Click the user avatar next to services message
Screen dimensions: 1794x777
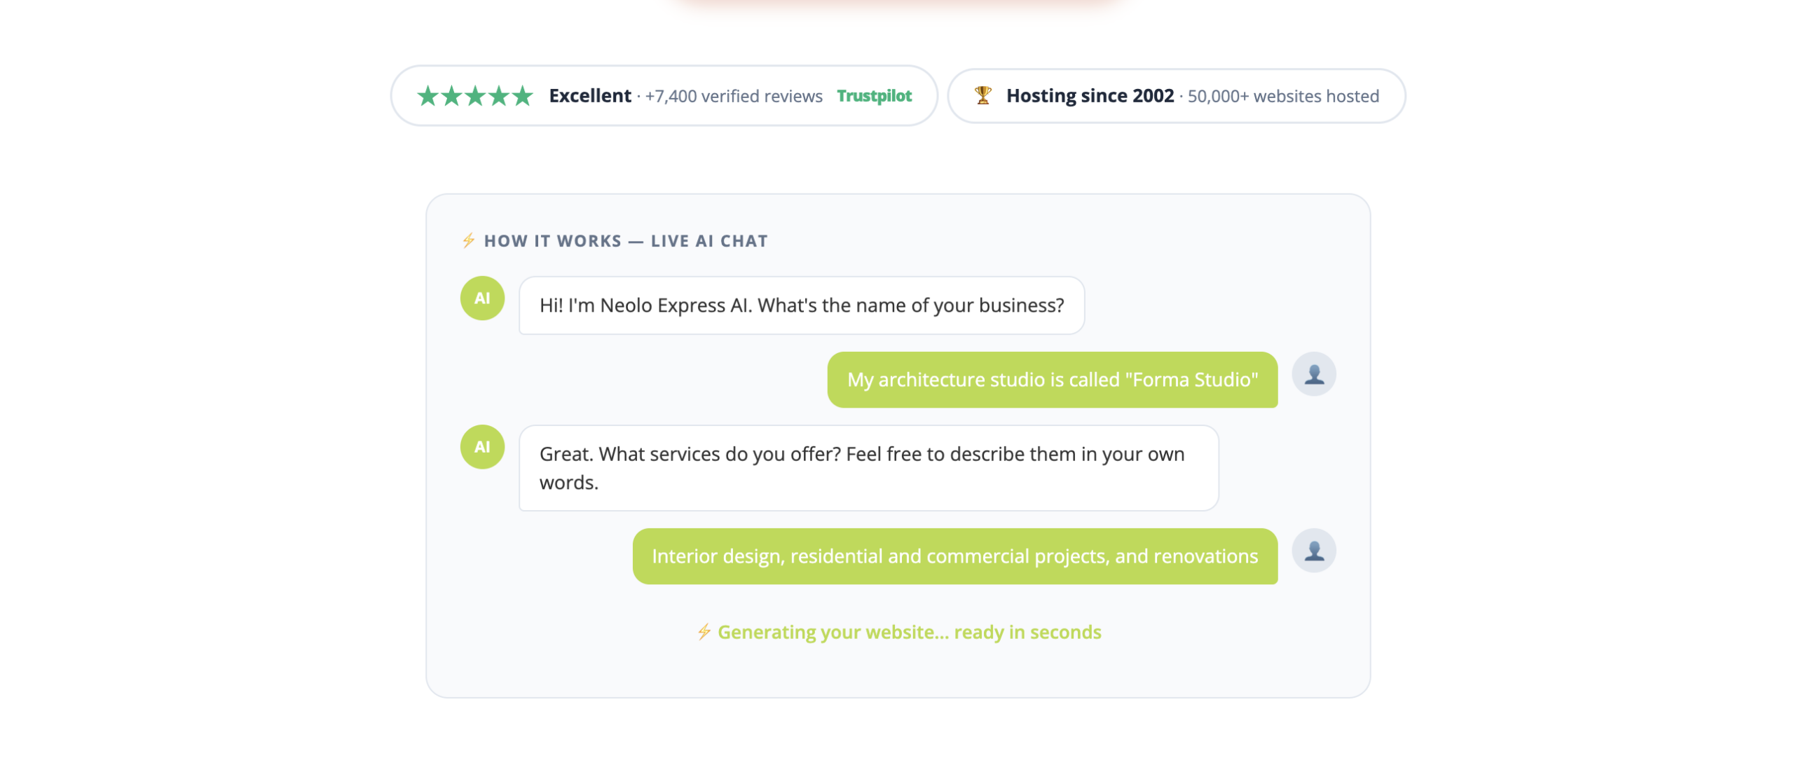(1315, 552)
